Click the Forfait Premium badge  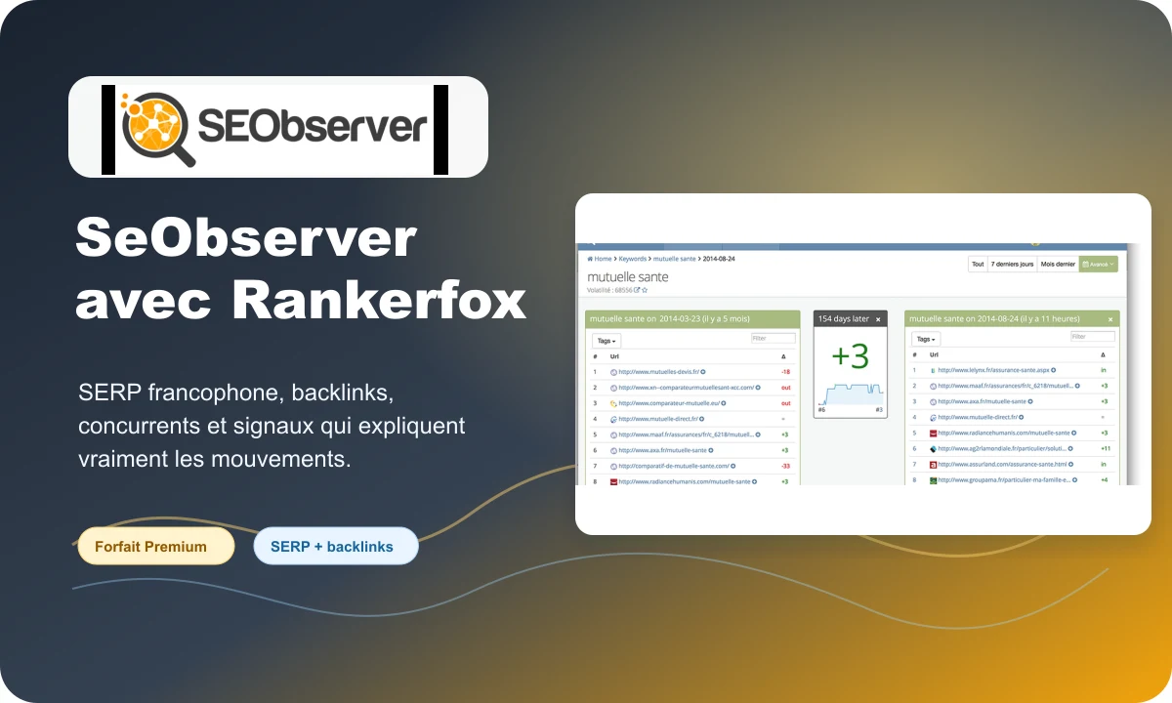[156, 546]
